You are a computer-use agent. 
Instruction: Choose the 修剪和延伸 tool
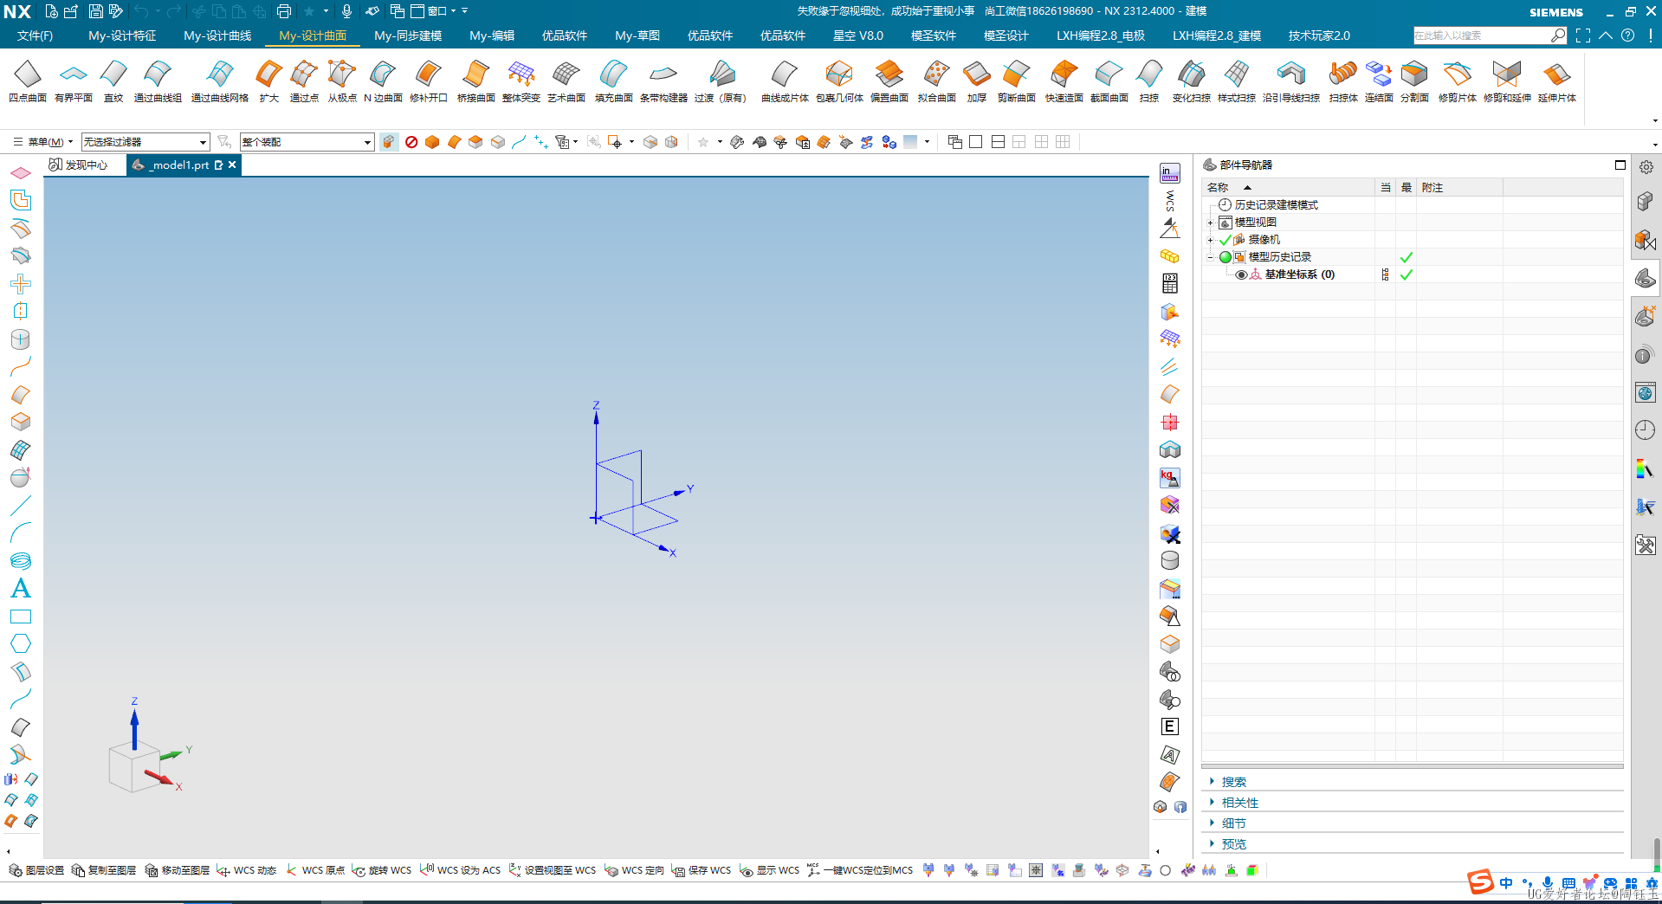[1507, 81]
